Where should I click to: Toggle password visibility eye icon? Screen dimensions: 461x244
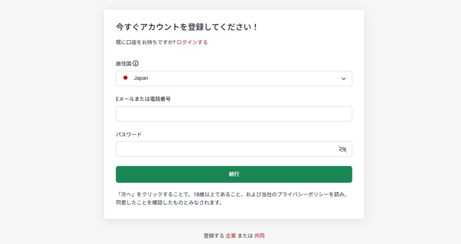click(343, 149)
